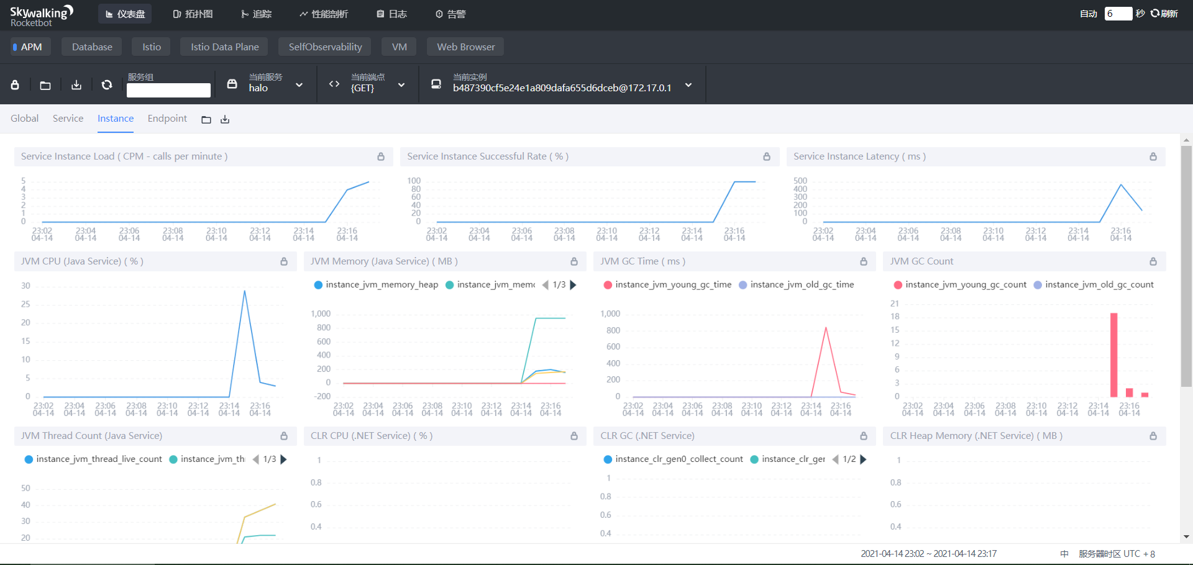Viewport: 1193px width, 565px height.
Task: Click the current instance disk icon
Action: coord(436,84)
